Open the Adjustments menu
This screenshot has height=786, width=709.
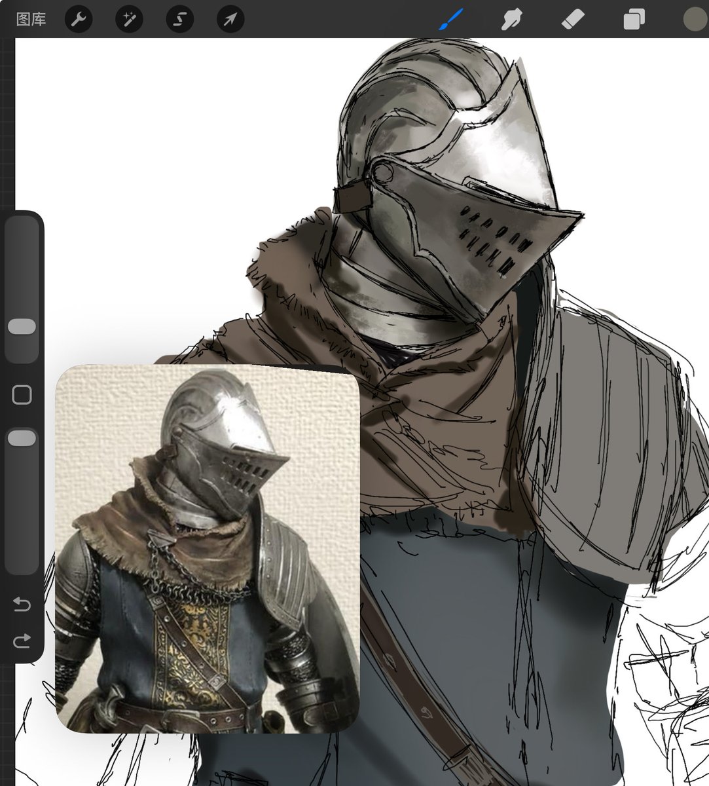[x=128, y=19]
